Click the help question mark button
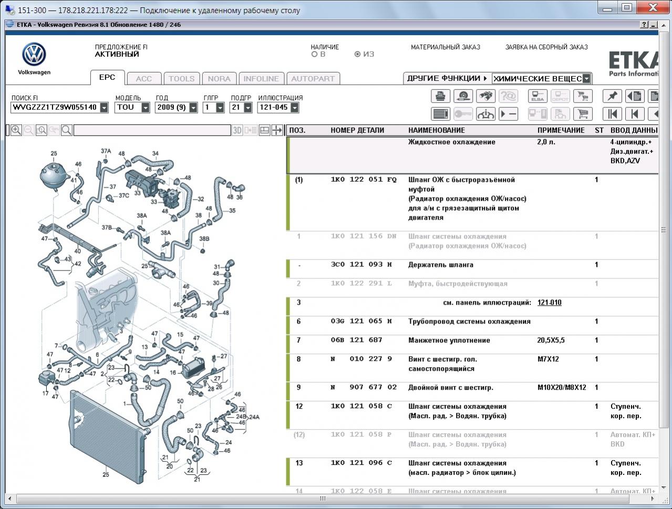Screen dimensions: 672x509 (x=645, y=25)
